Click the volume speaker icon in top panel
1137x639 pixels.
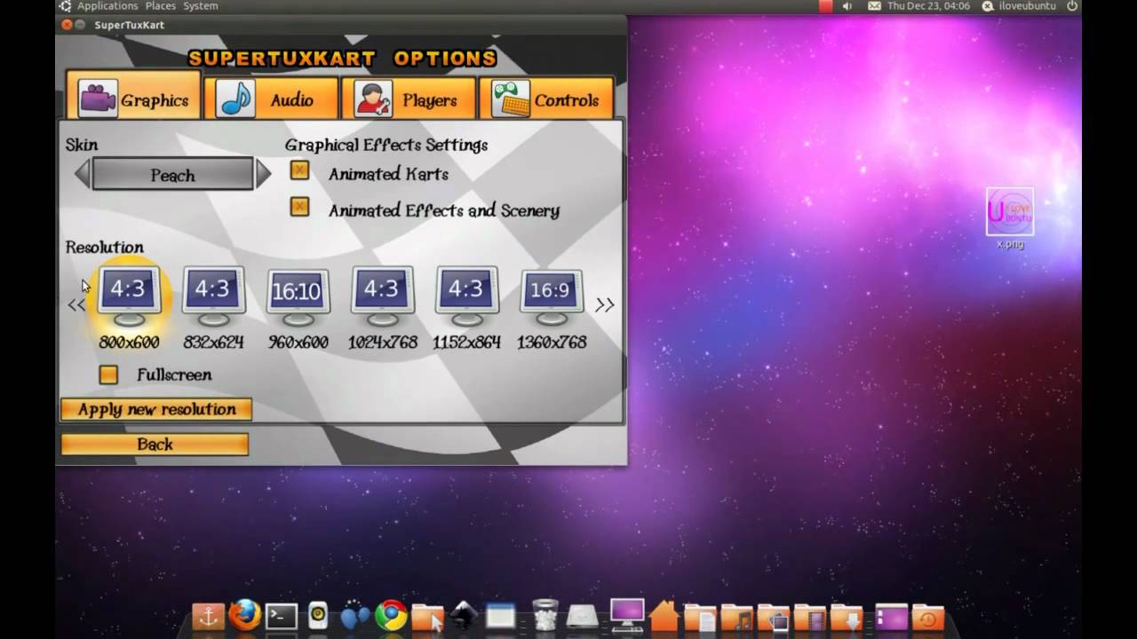[x=847, y=6]
